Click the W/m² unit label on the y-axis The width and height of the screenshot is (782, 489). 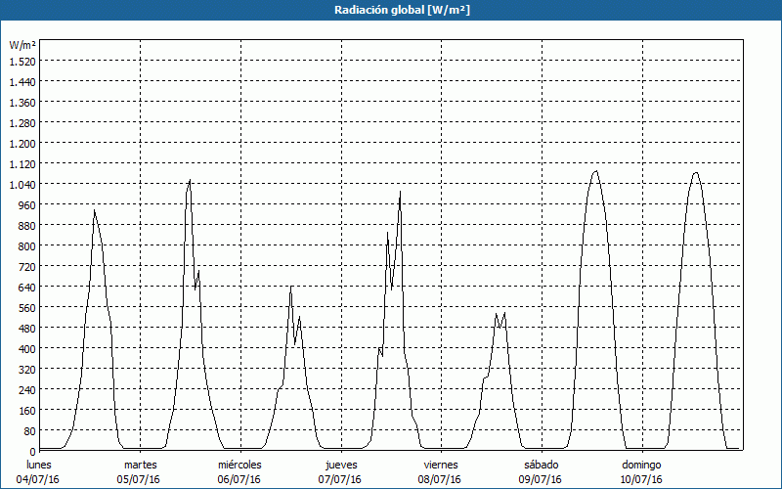22,45
